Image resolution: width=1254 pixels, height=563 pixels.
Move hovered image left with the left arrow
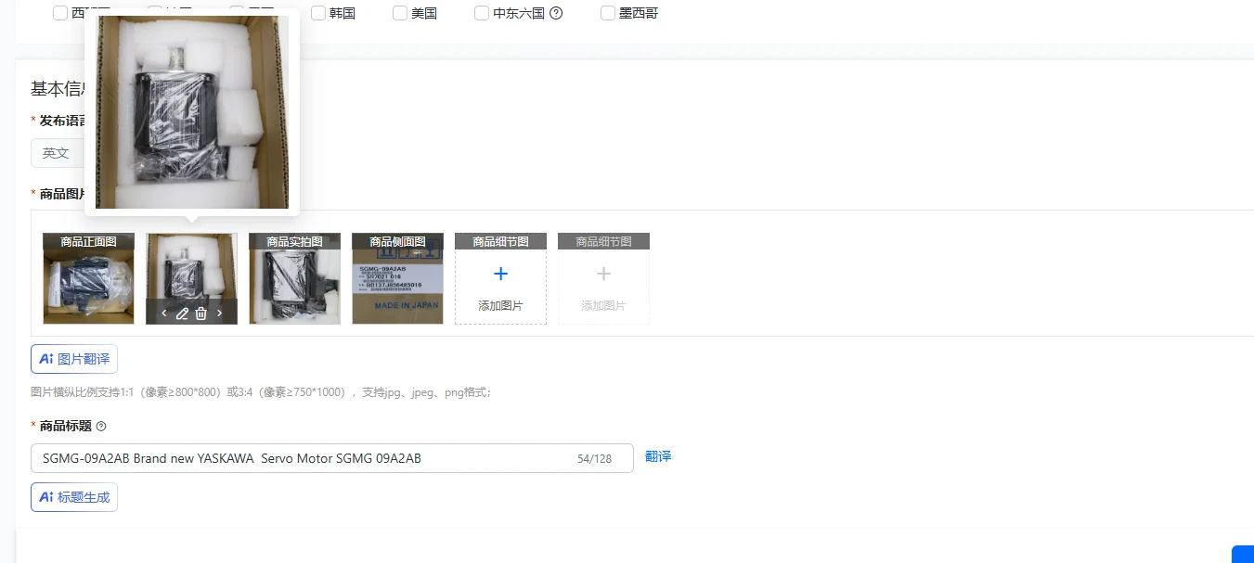pyautogui.click(x=164, y=313)
